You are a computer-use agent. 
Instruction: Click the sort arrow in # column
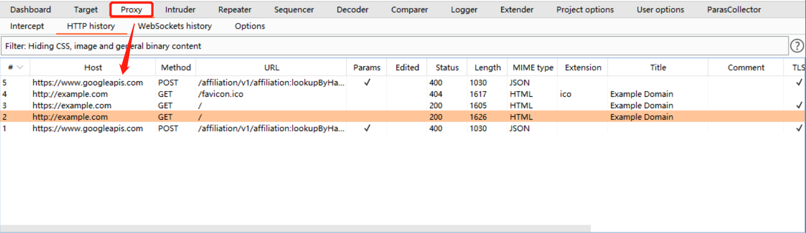tap(21, 68)
